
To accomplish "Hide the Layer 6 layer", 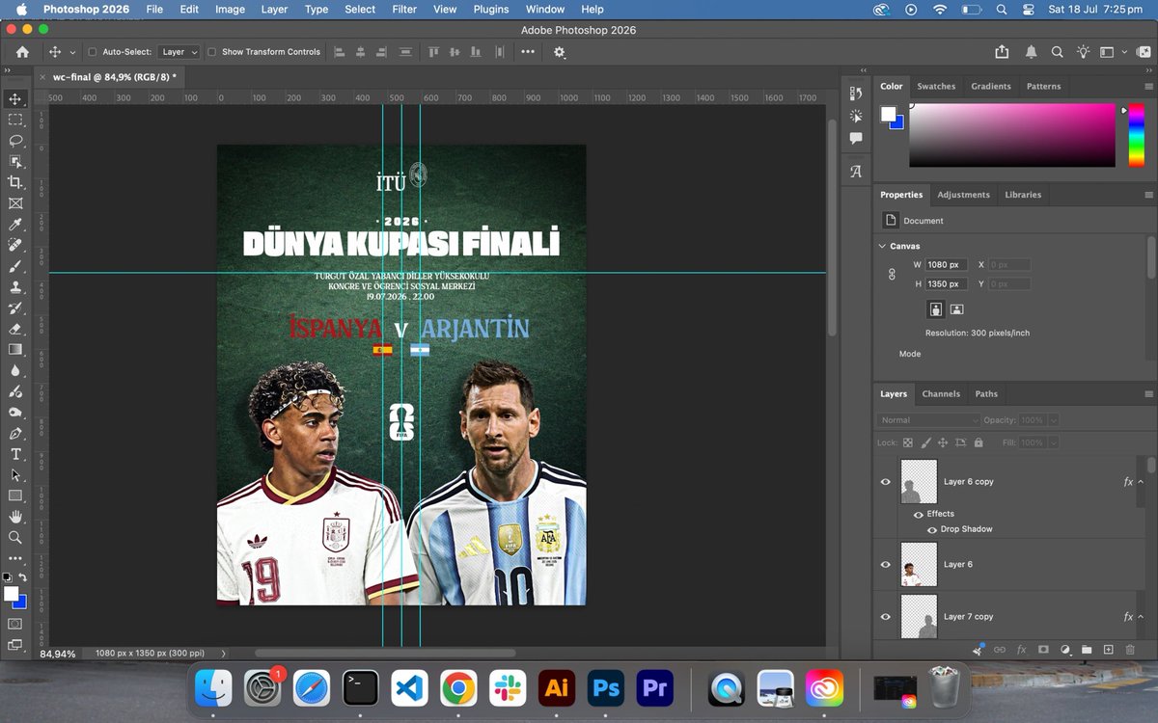I will click(x=886, y=565).
